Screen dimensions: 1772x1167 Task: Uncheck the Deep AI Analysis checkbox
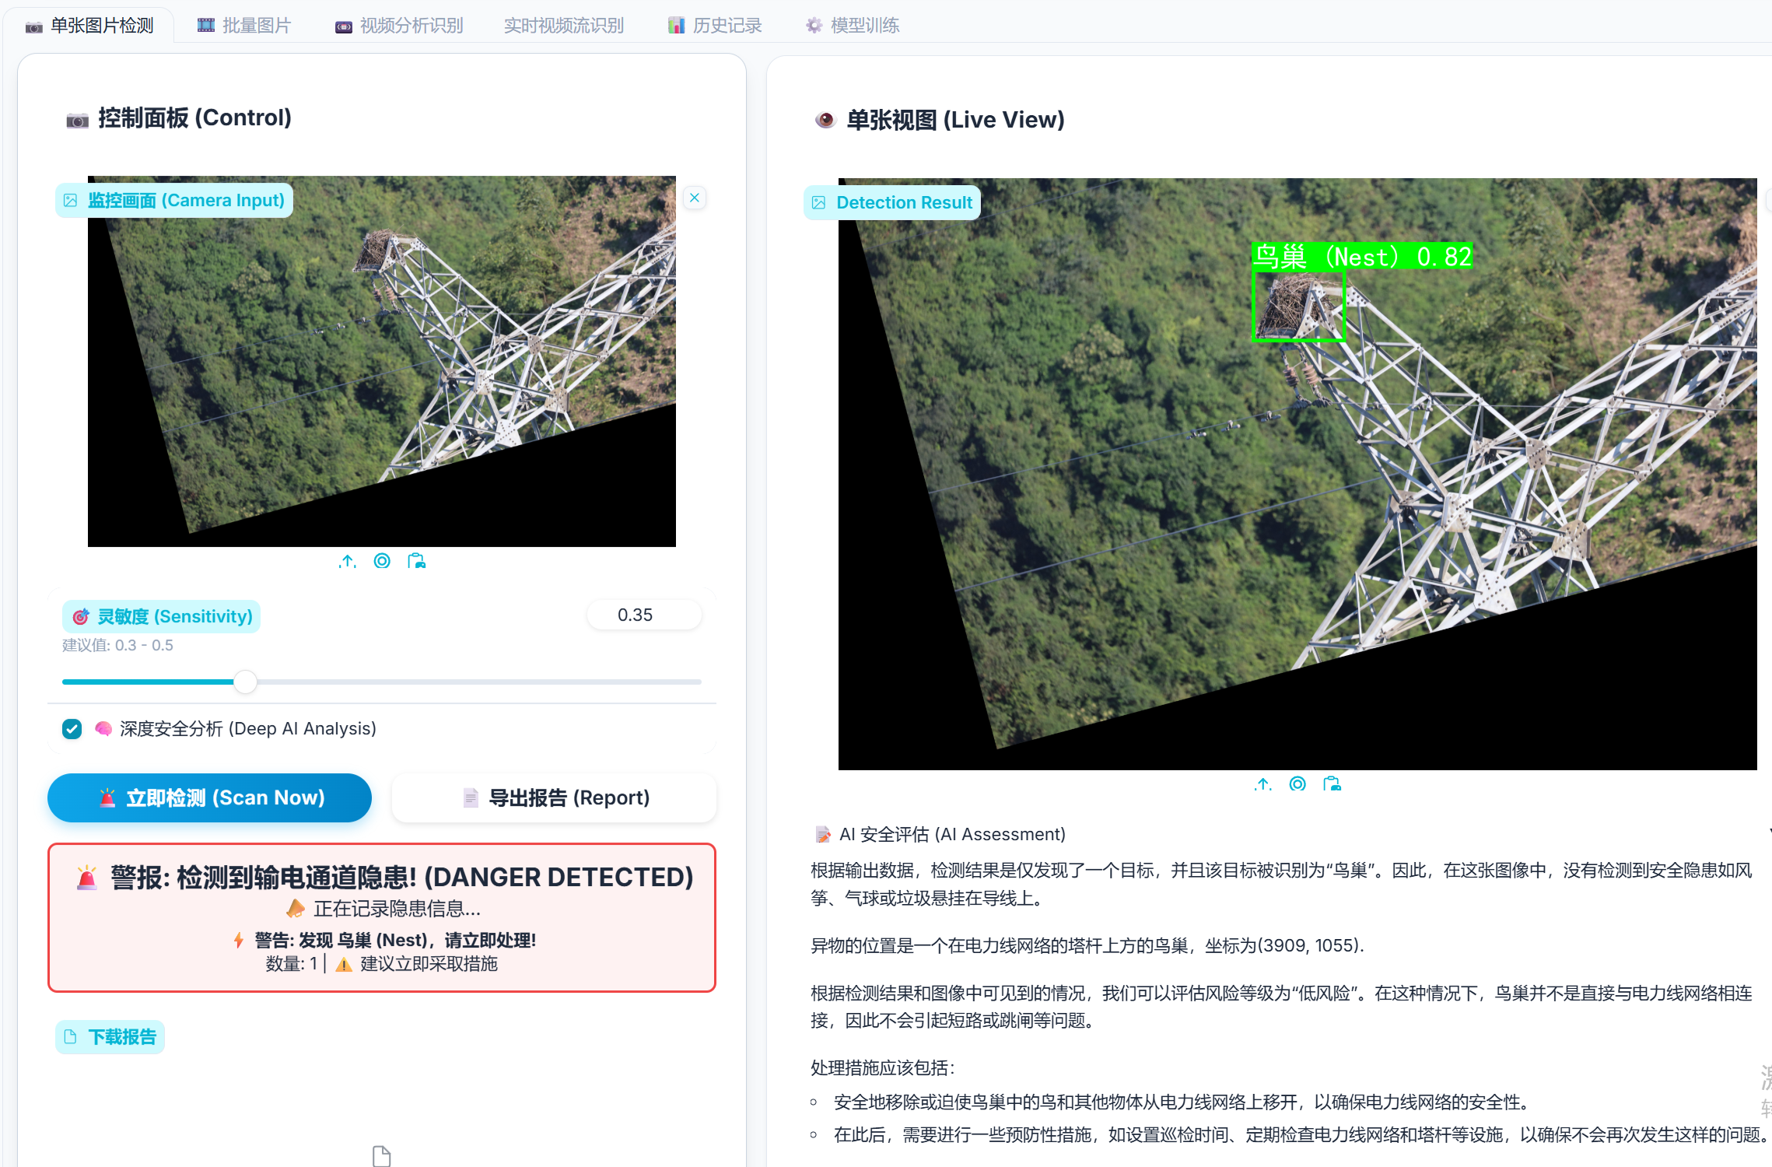(x=72, y=729)
